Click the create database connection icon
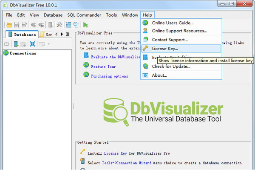Viewport: 255px width, 176px height. coord(16,44)
